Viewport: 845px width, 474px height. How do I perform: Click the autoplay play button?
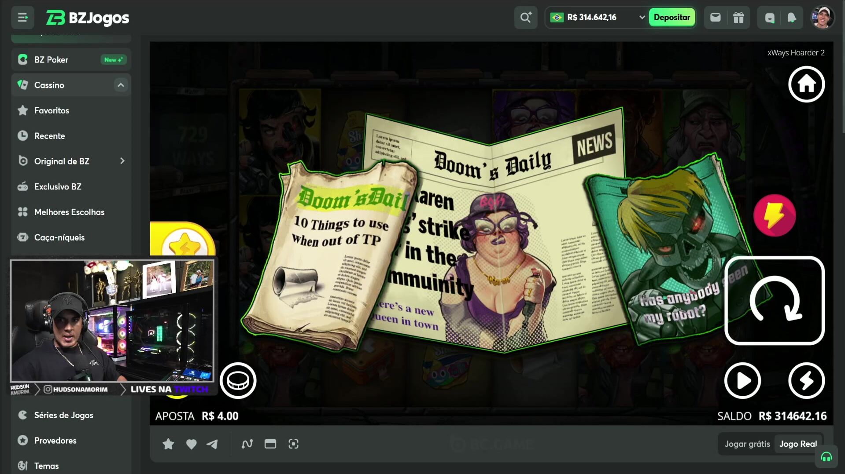(742, 381)
